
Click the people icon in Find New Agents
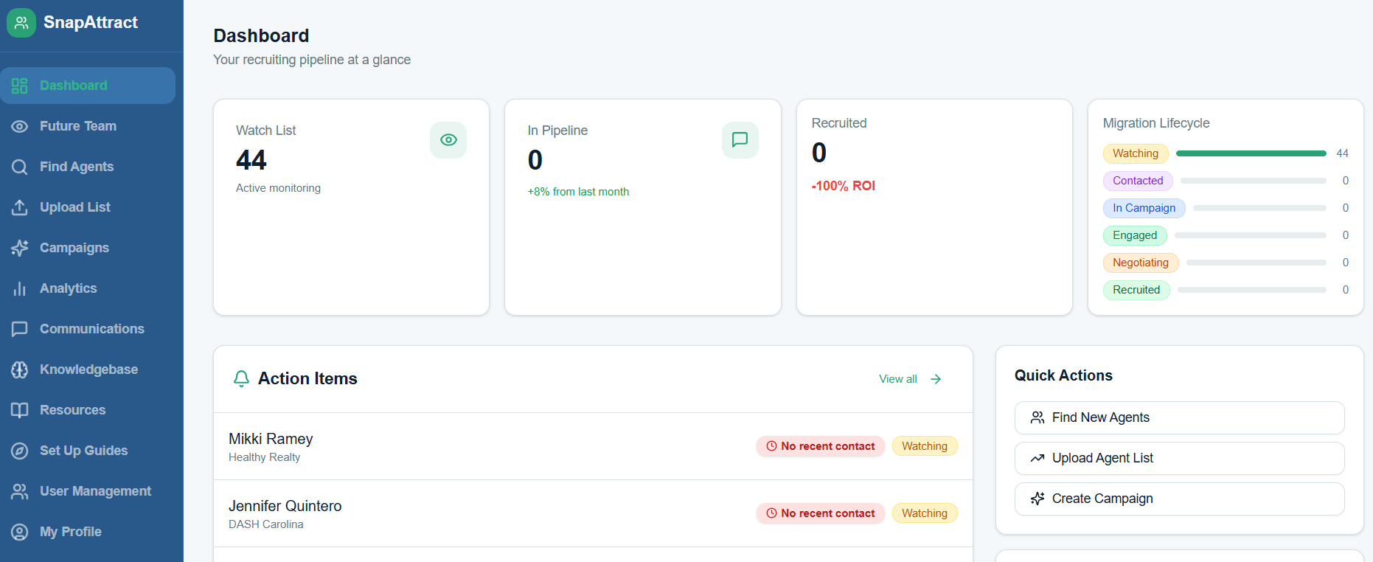tap(1037, 417)
